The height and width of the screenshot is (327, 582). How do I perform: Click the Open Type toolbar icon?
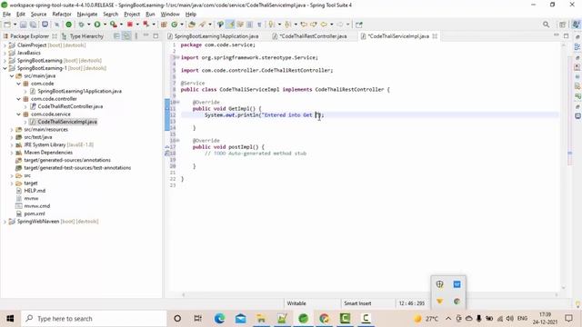click(x=192, y=25)
